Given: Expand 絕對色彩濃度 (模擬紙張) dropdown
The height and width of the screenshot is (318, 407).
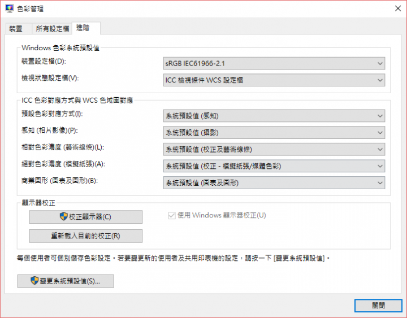Looking at the screenshot, I should [274, 166].
